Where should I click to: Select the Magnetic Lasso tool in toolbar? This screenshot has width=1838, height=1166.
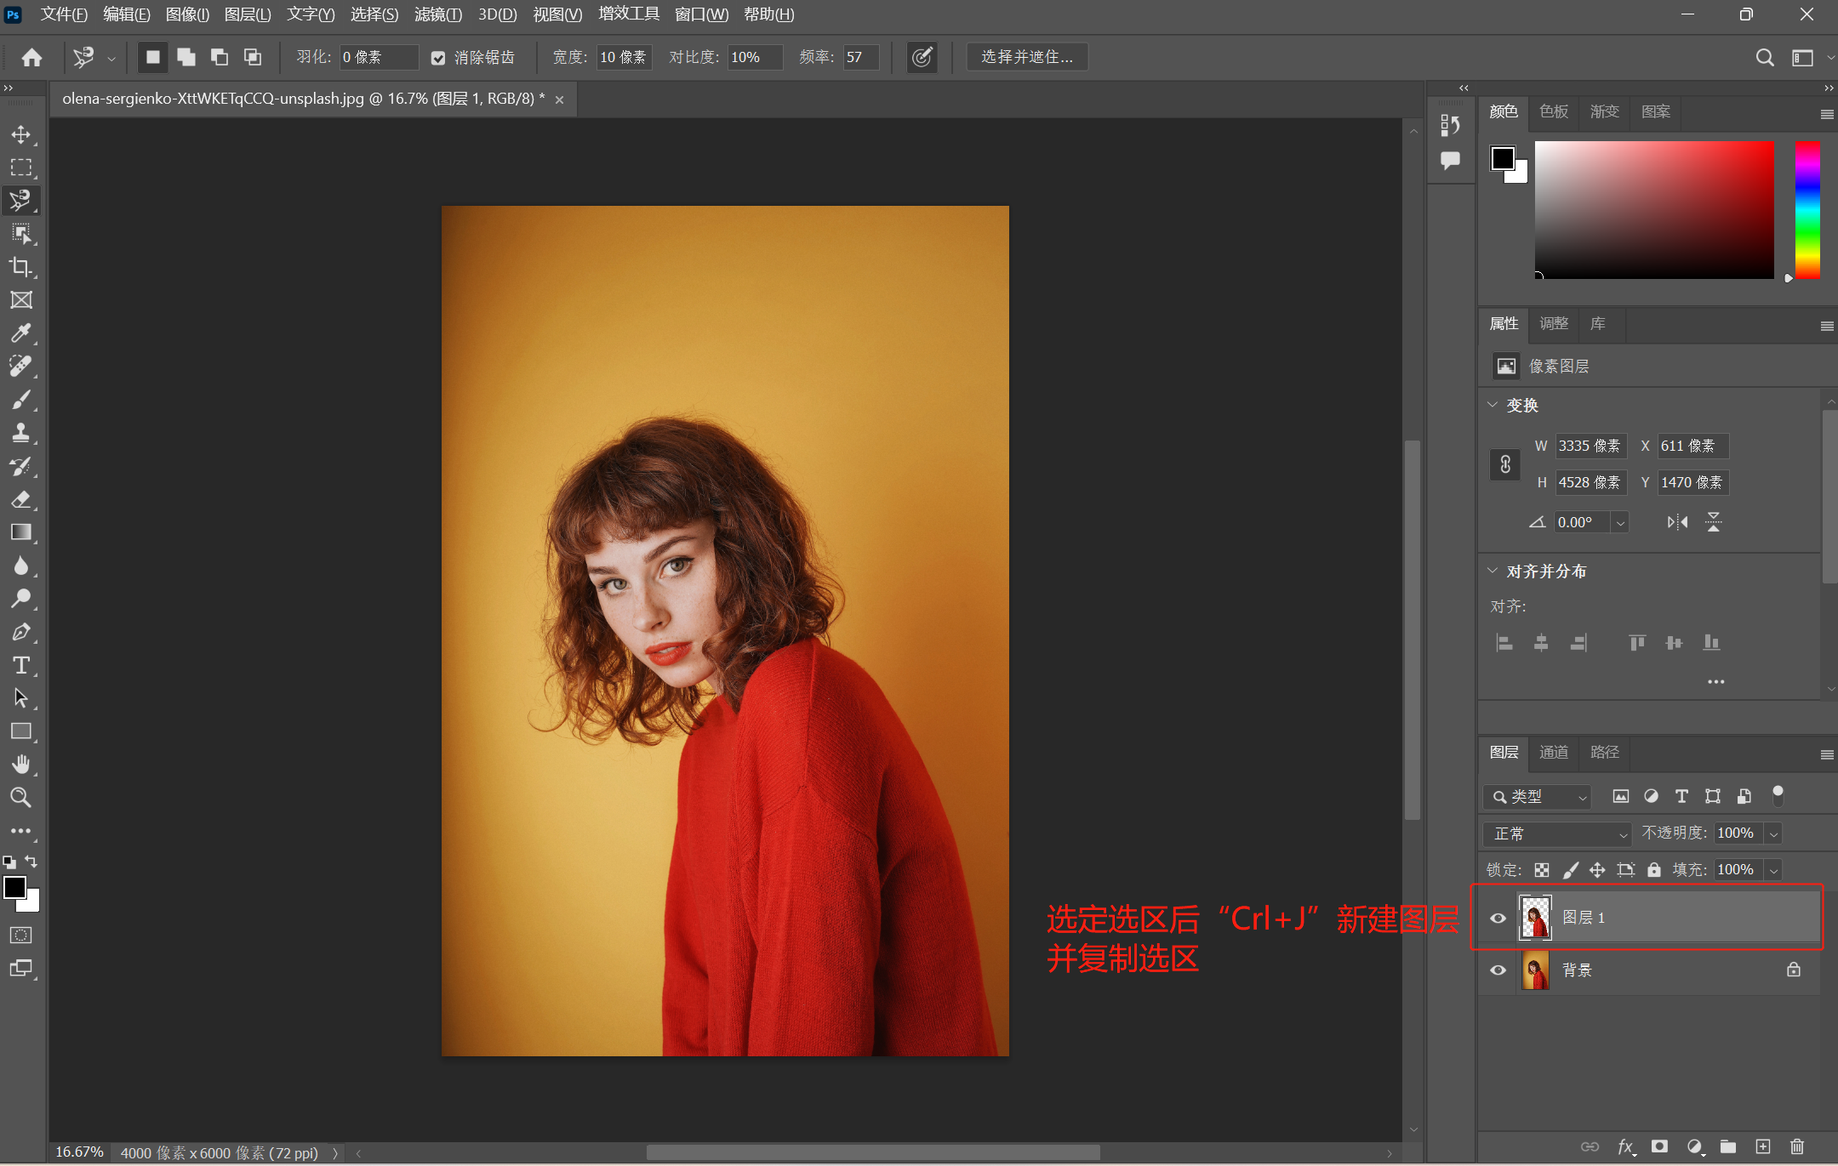(x=20, y=201)
